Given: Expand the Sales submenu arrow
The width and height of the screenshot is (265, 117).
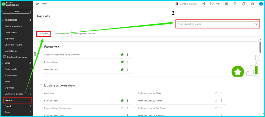Looking at the screenshot, I should pos(31,82).
